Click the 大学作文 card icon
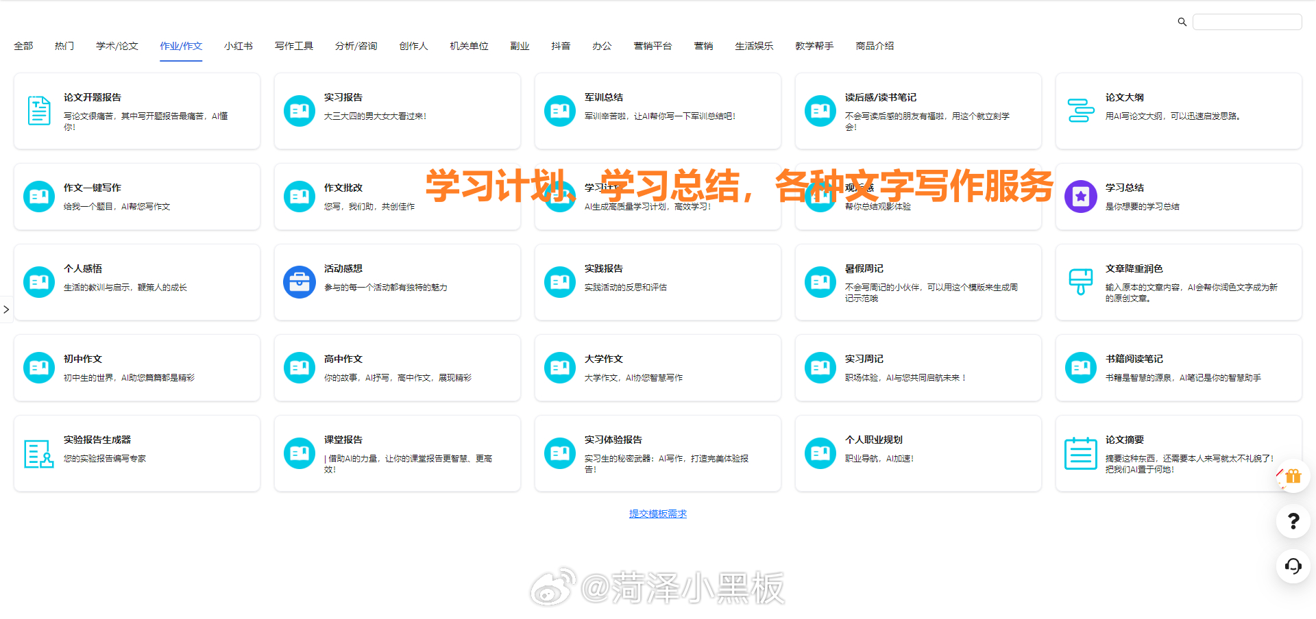 560,368
